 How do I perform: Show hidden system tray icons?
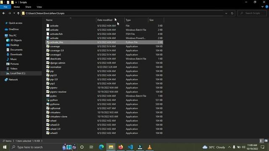(229, 147)
